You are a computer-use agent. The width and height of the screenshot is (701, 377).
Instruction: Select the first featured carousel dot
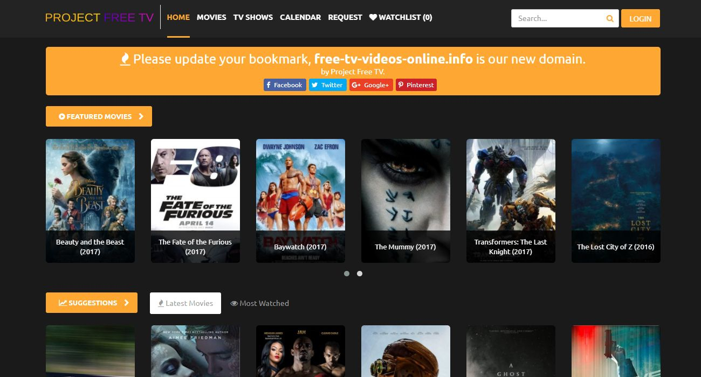coord(347,274)
